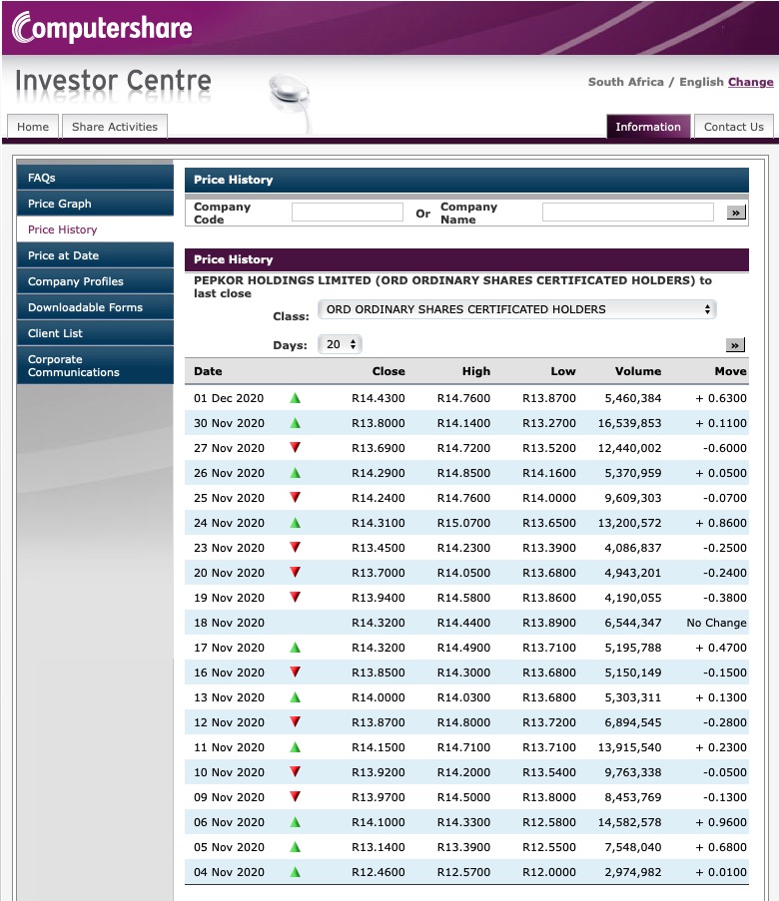This screenshot has height=901, width=779.
Task: Click the Volume column header
Action: tap(638, 371)
